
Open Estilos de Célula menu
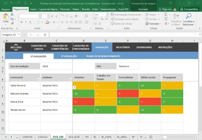[x=122, y=24]
